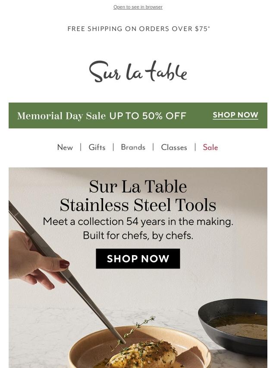Click the Stainless Steel Tools headline line
276x368 pixels.
(138, 205)
